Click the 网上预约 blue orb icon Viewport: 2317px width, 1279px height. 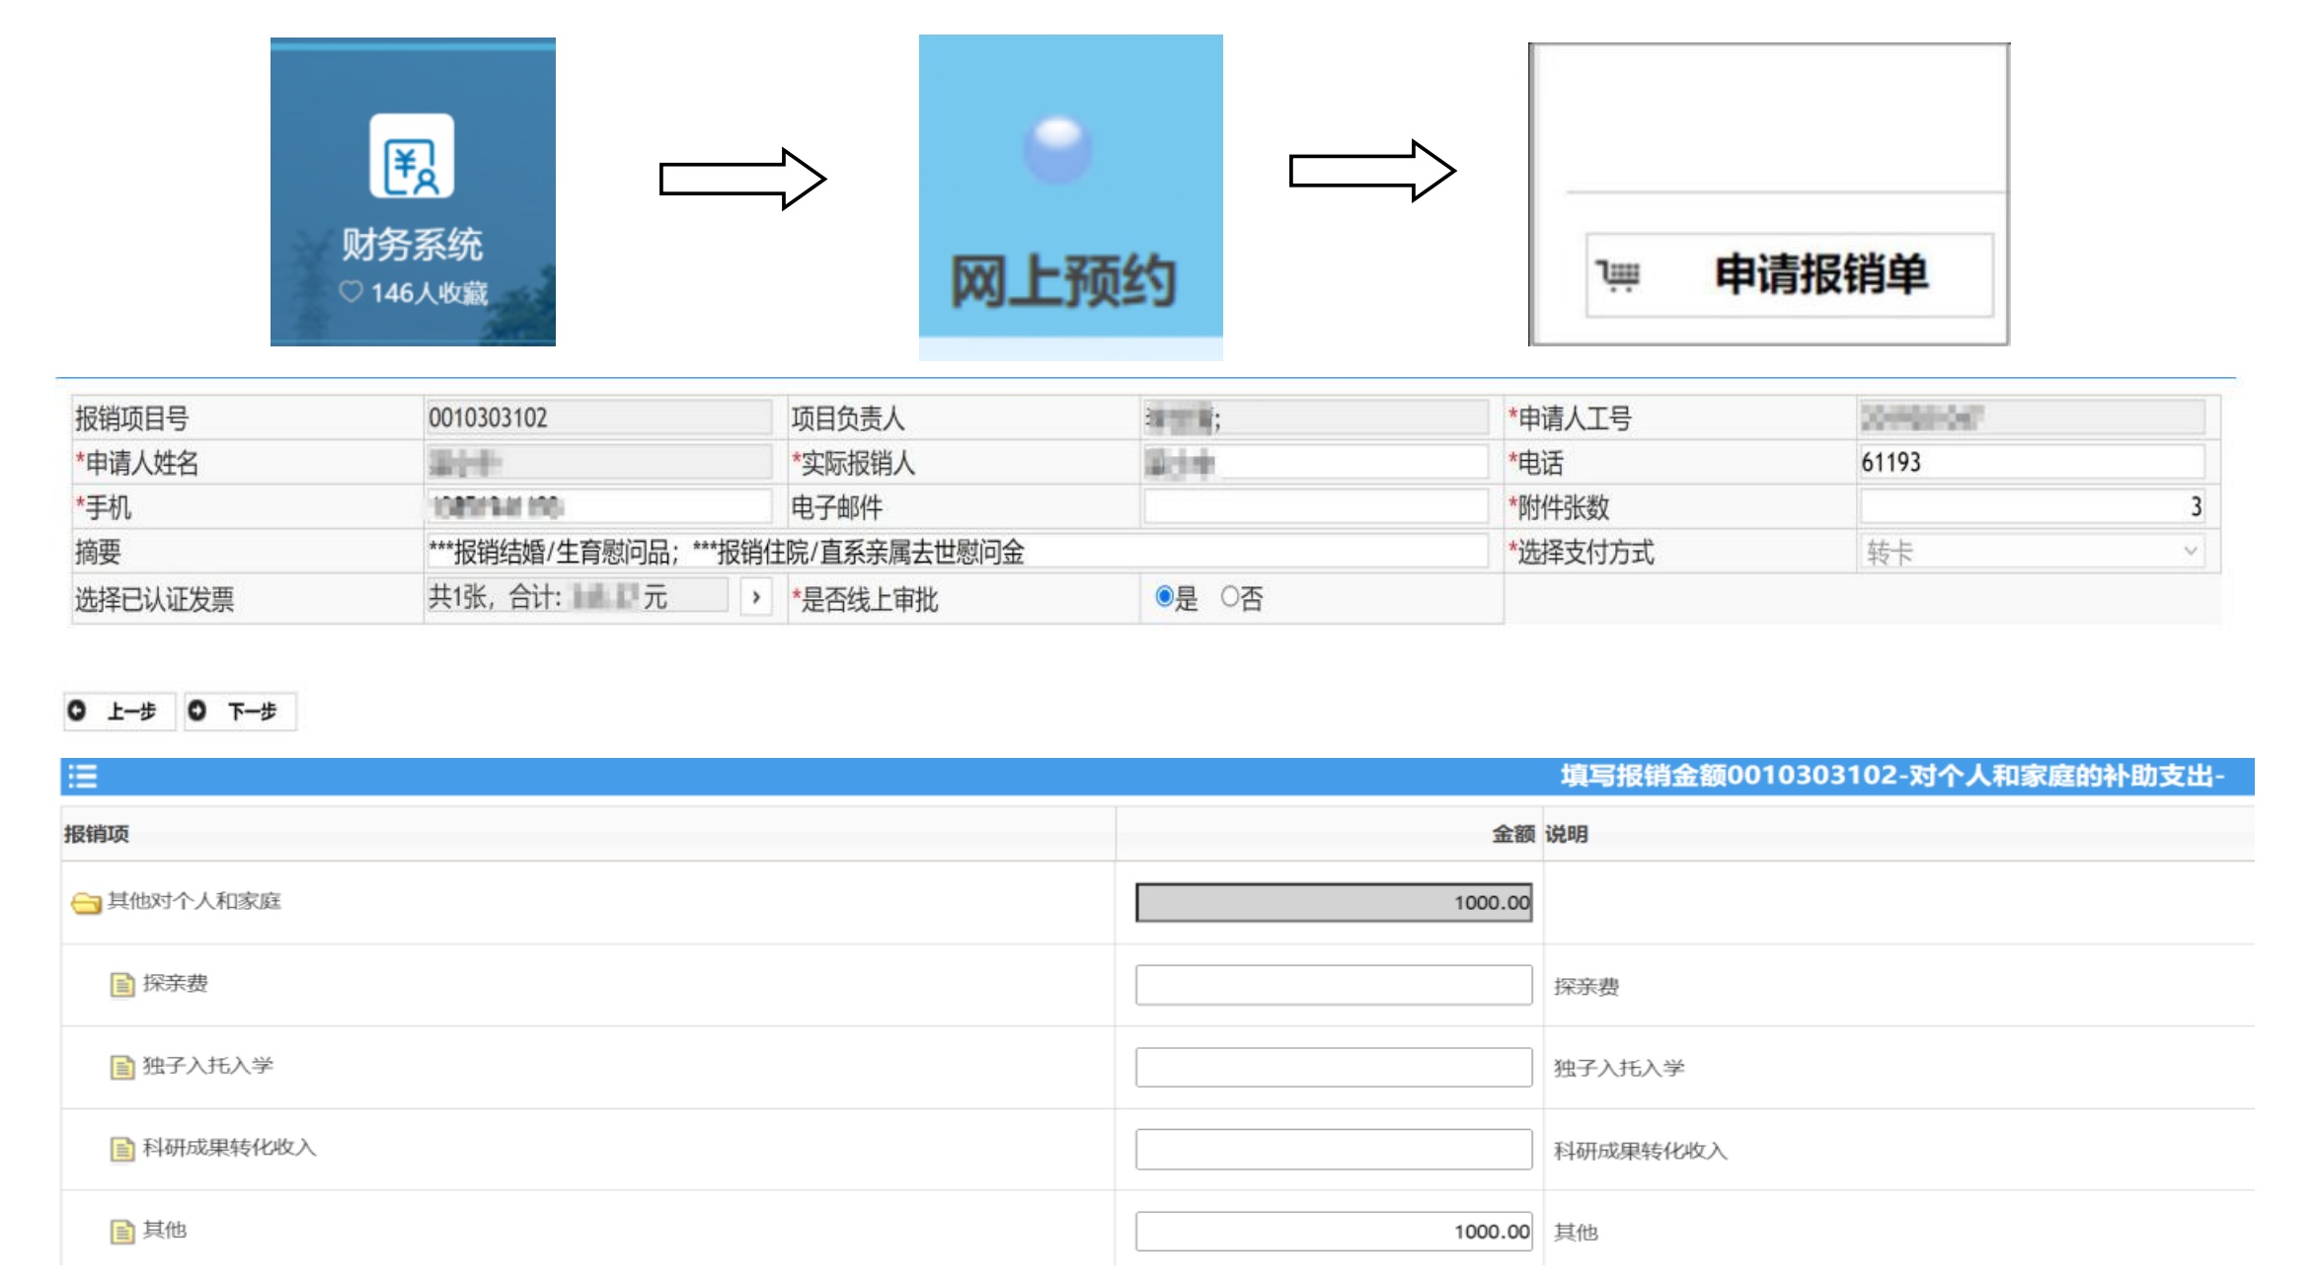1057,149
